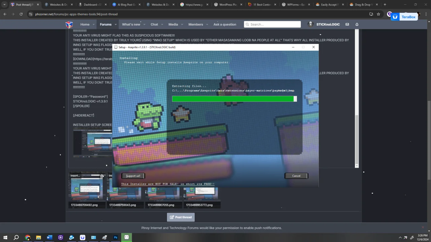Open Photoshop from the taskbar
This screenshot has height=242, width=431.
(x=115, y=237)
